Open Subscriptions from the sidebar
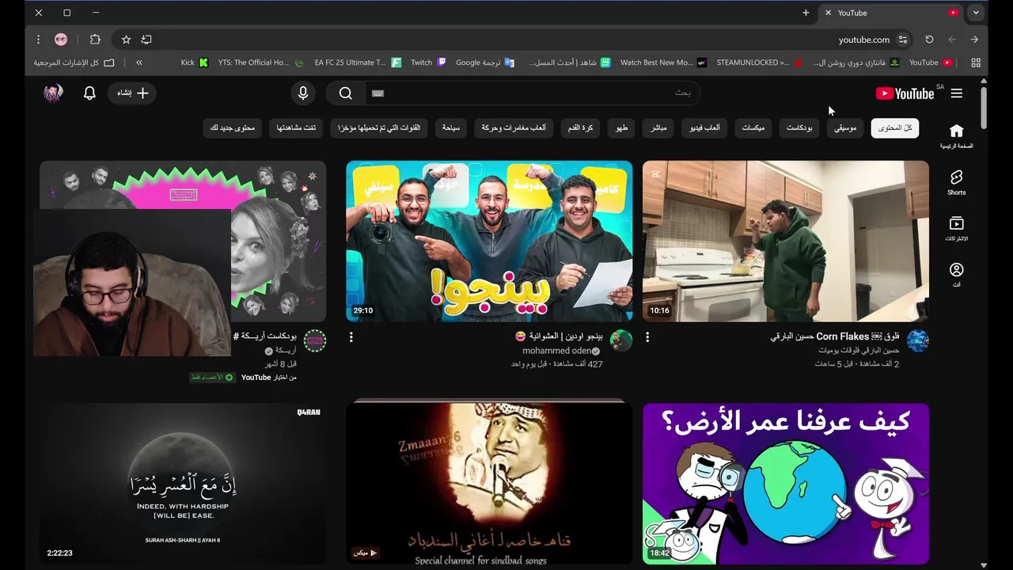Image resolution: width=1013 pixels, height=570 pixels. (x=956, y=229)
